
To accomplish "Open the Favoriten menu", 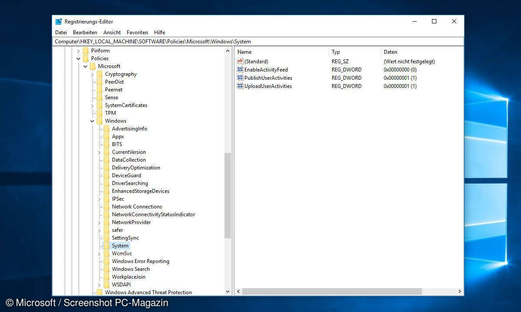I will [x=137, y=32].
